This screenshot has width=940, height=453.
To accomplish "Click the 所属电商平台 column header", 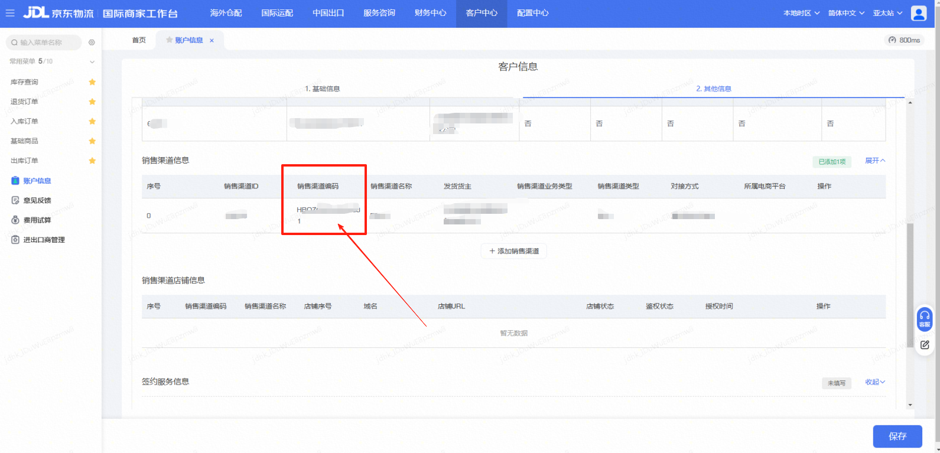I will point(765,186).
